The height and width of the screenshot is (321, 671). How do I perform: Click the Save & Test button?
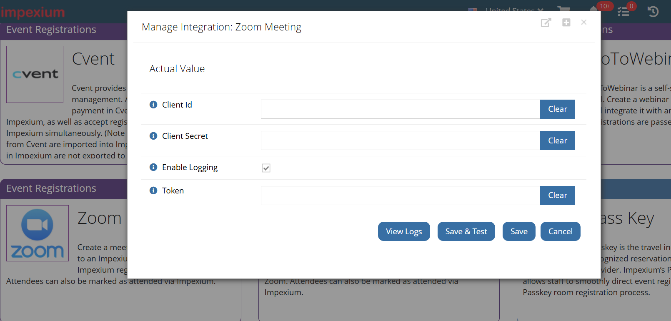point(466,231)
